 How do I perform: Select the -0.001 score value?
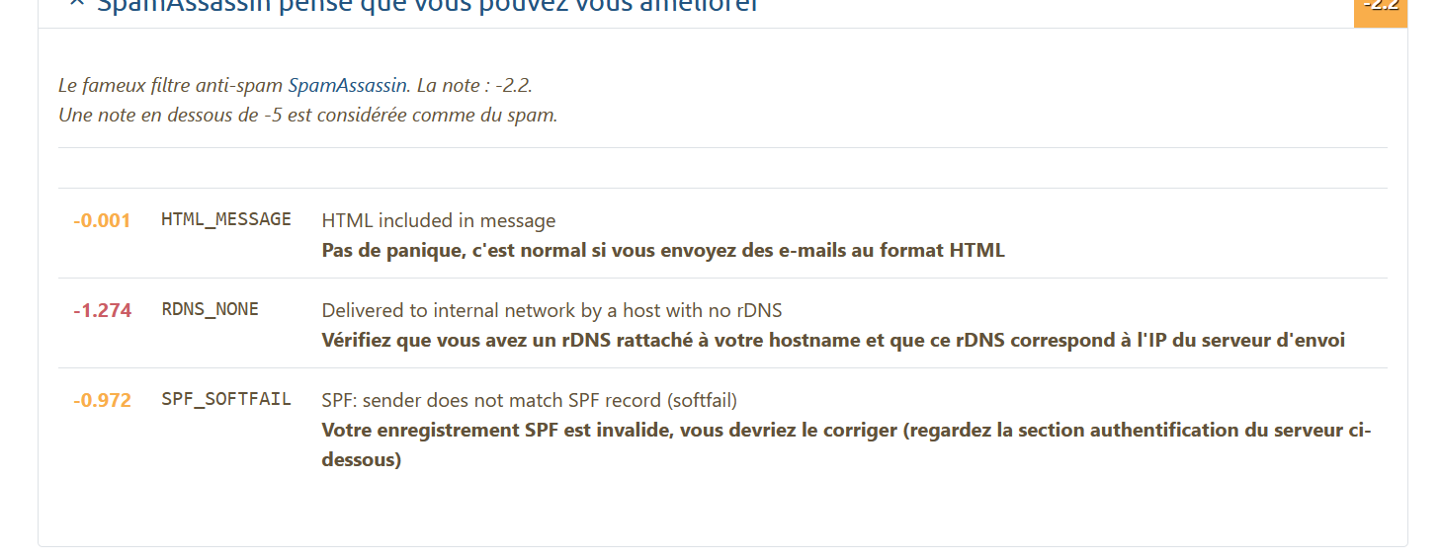point(102,221)
